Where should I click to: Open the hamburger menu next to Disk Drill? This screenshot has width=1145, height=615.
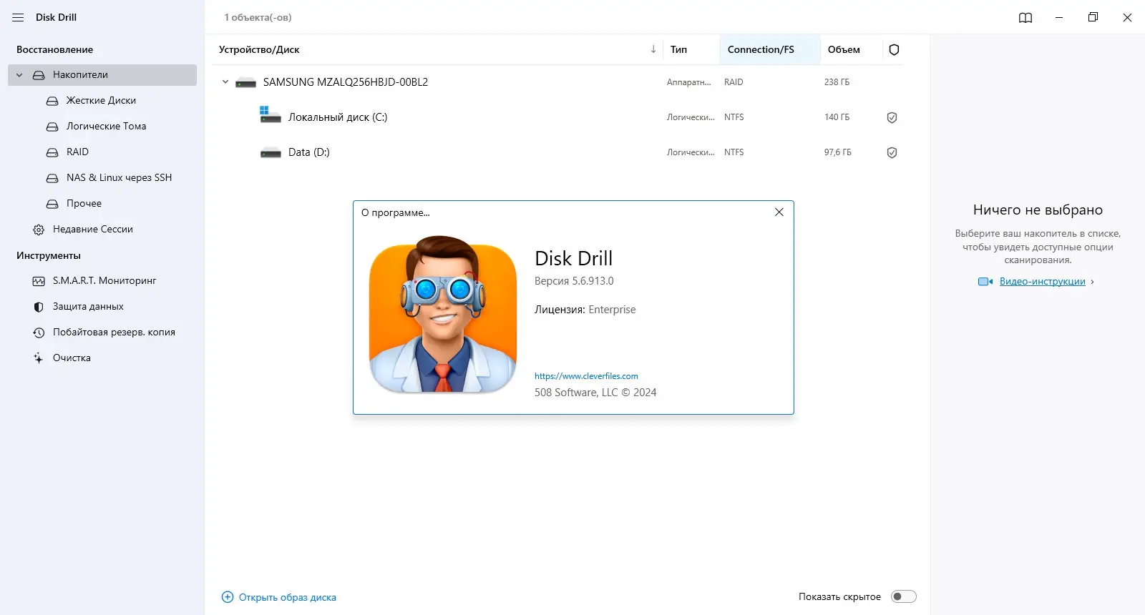(18, 17)
